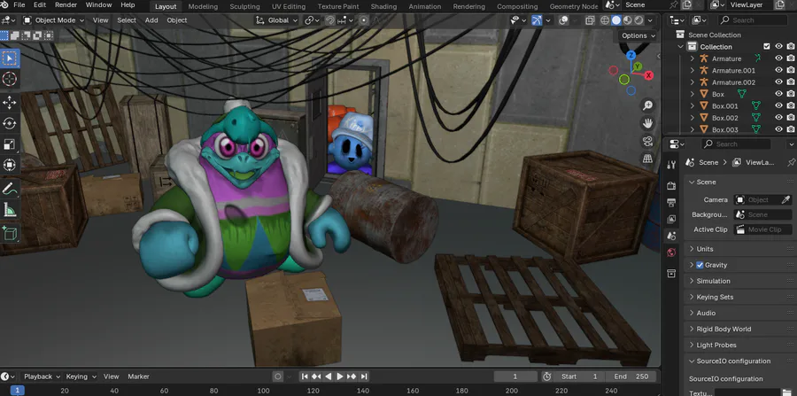Select the Annotate tool
The height and width of the screenshot is (396, 797).
[9, 189]
